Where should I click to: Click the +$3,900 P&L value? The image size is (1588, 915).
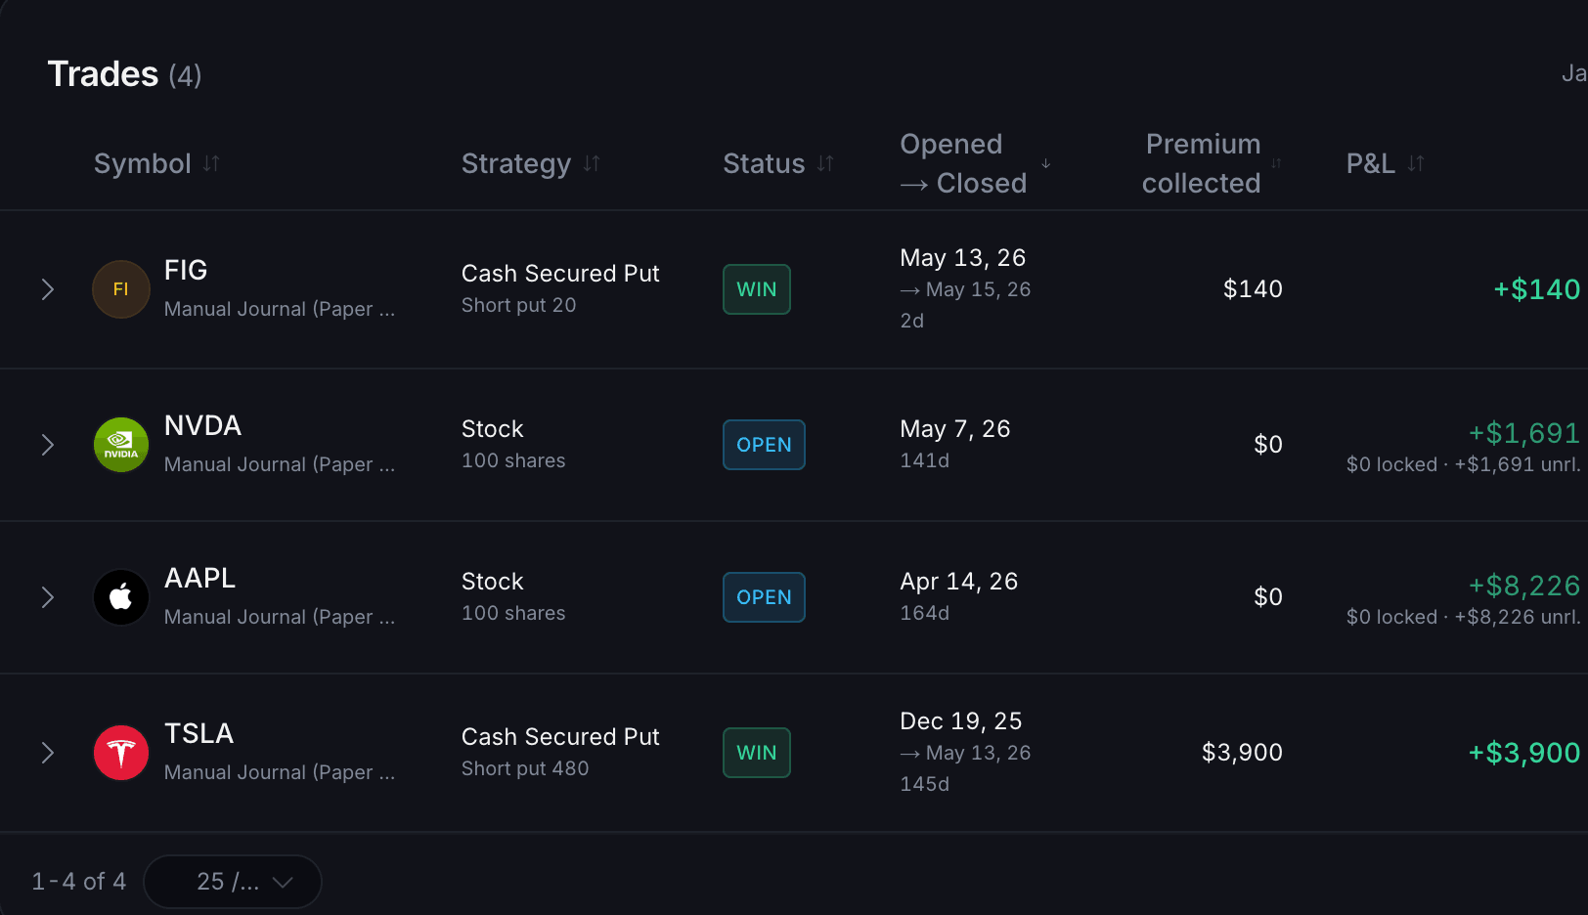click(x=1524, y=753)
